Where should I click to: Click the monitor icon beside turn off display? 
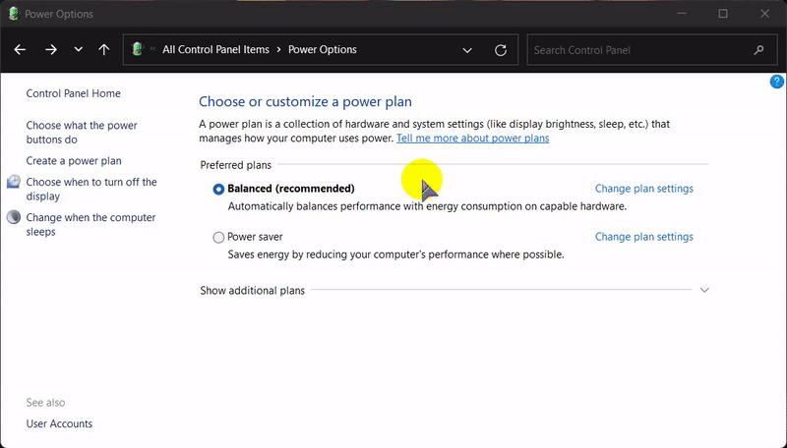[14, 183]
